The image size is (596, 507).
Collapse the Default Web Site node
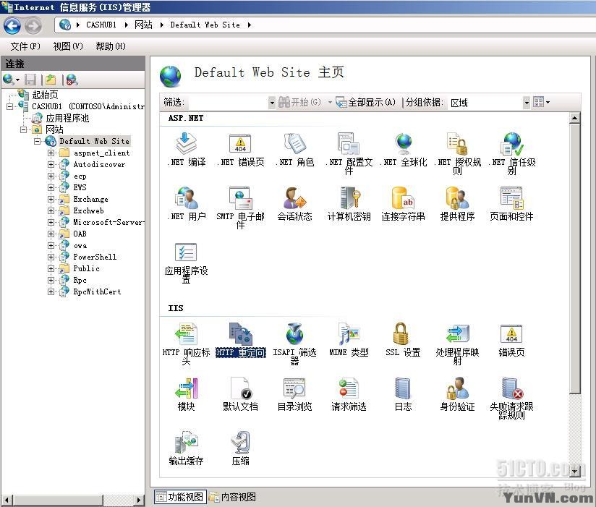point(38,141)
